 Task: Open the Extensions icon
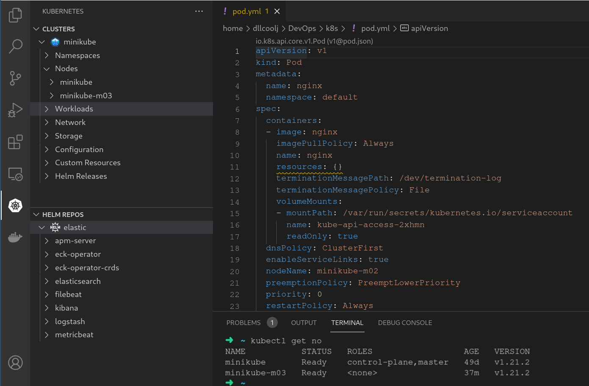click(x=15, y=142)
